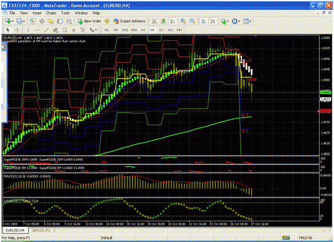This screenshot has width=334, height=242.
Task: Click the red horizontal price level marker
Action: pos(325,111)
